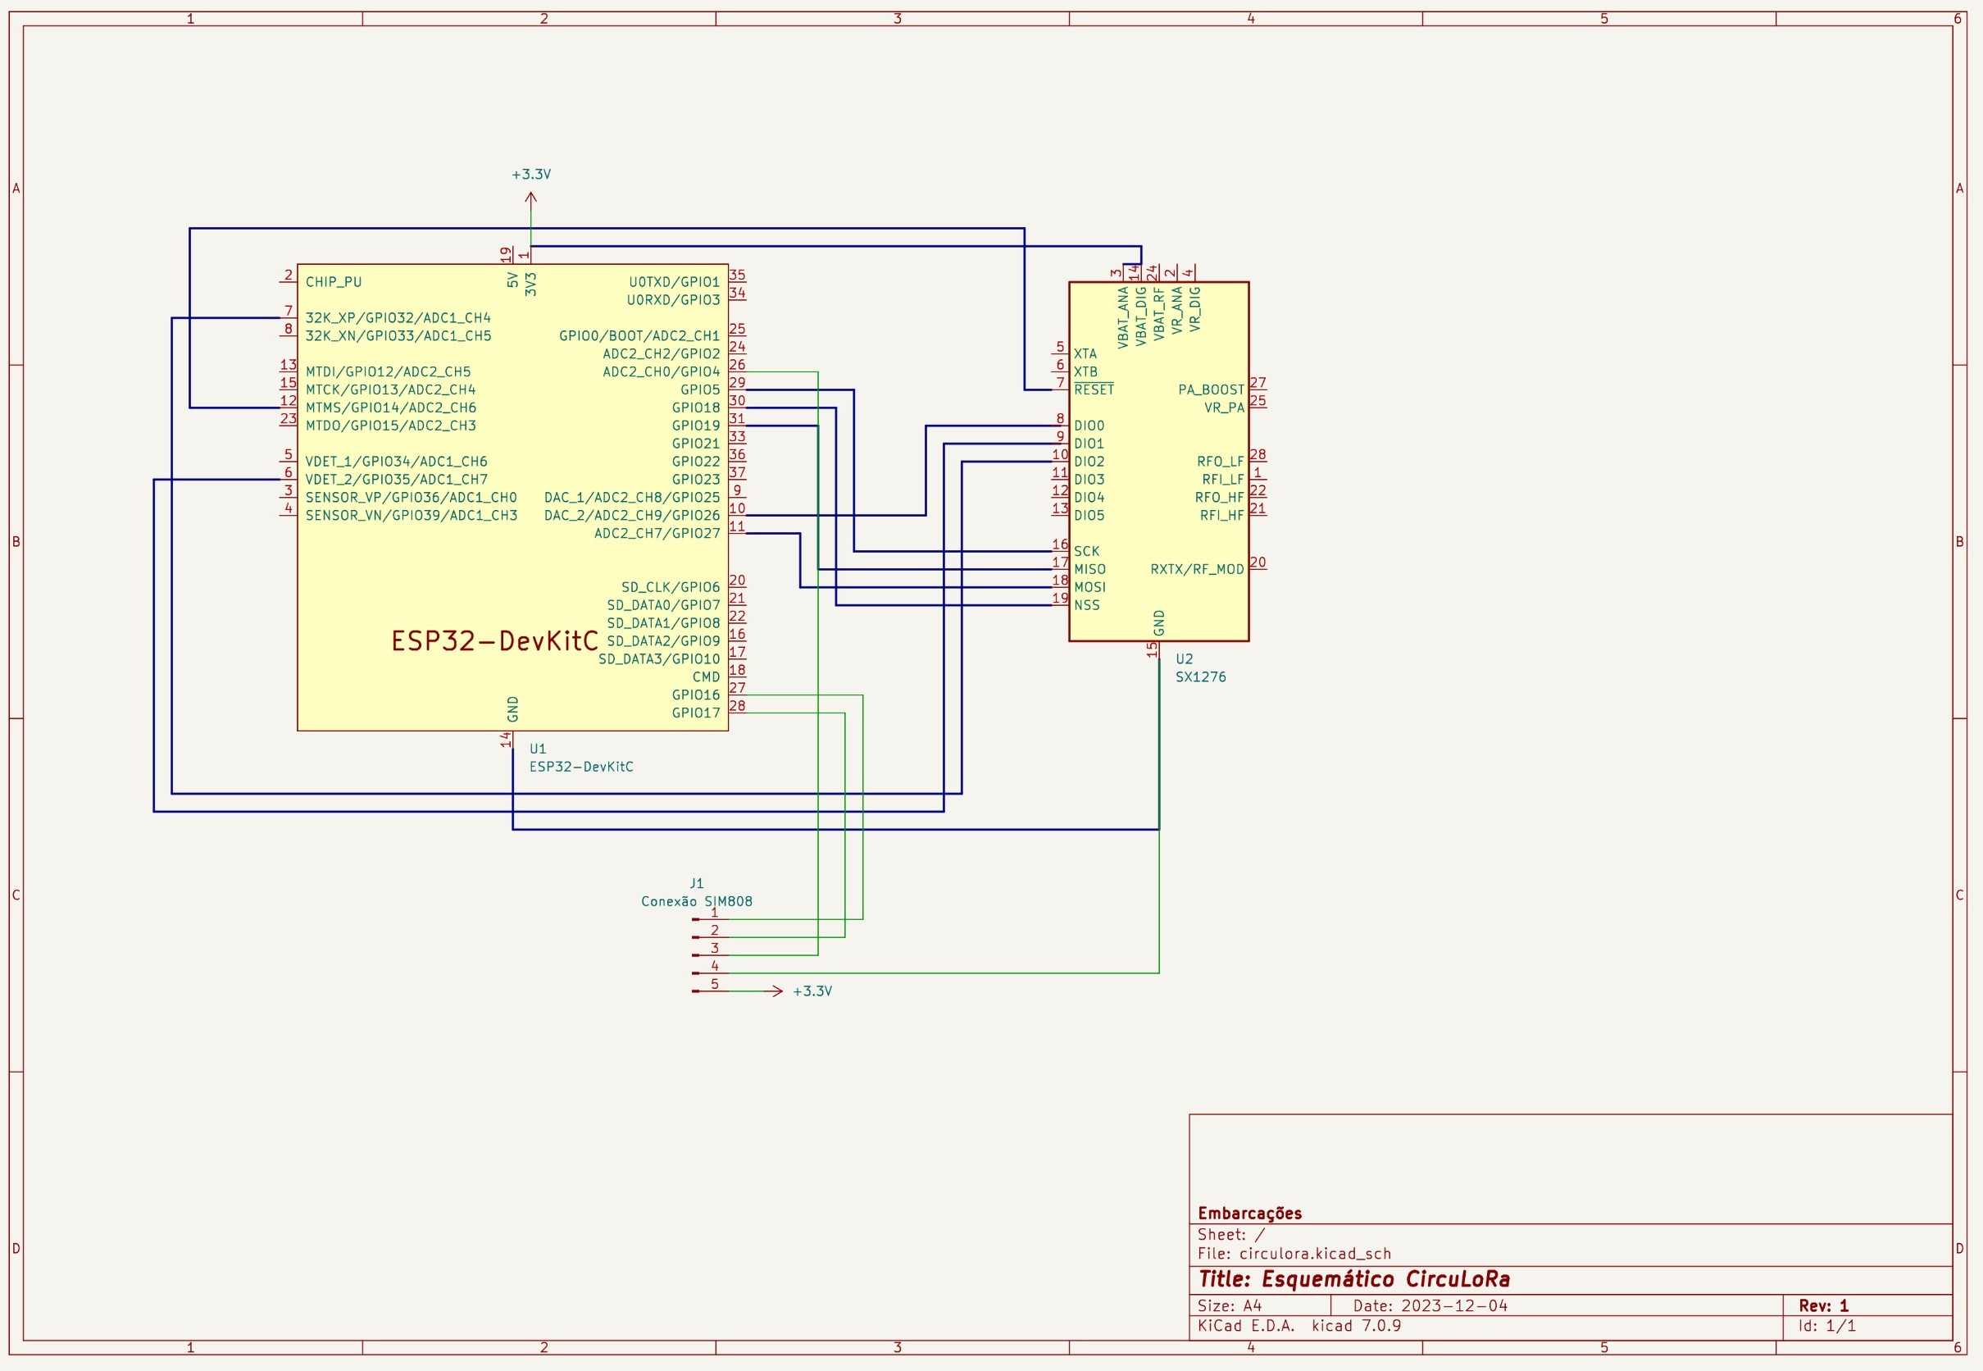This screenshot has height=1371, width=1983.
Task: Click the VDET_2/GPIO35/ADC1_CH7 pin label
Action: pos(396,480)
